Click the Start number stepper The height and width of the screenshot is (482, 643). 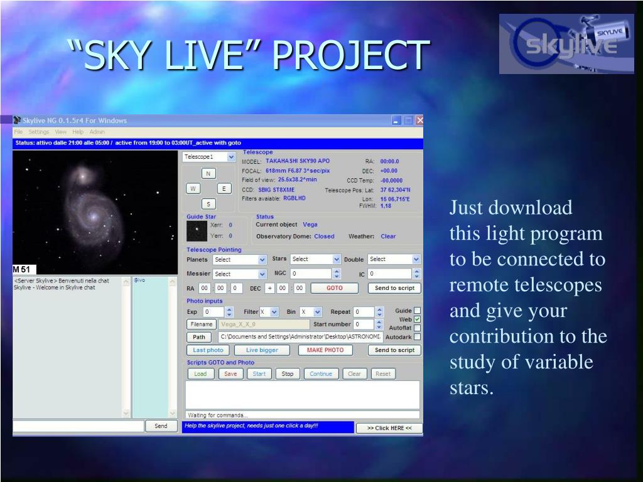(x=379, y=324)
